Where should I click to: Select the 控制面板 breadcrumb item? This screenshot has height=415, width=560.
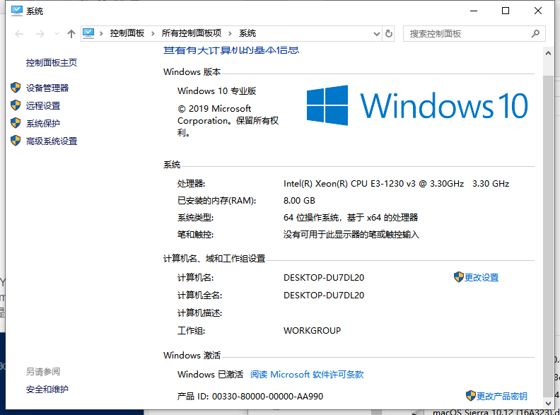(127, 33)
